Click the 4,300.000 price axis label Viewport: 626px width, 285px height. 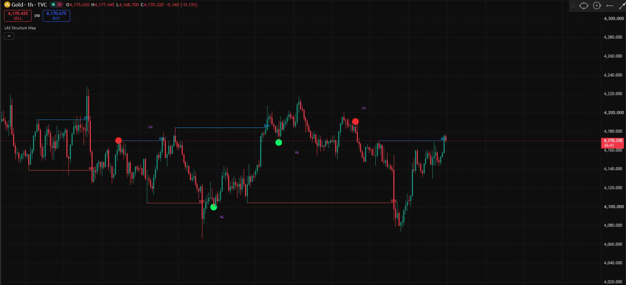614,18
